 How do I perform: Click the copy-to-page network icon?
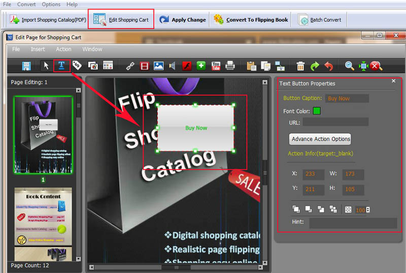coord(280,66)
